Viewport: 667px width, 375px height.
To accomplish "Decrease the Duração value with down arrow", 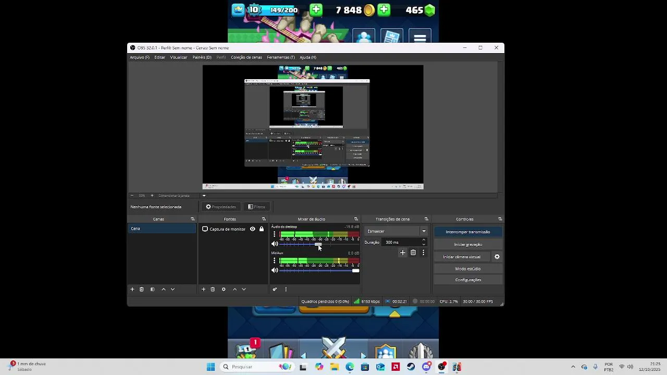I will (424, 244).
